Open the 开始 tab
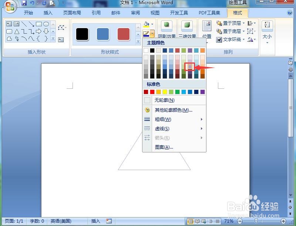This screenshot has width=296, height=226. pos(28,13)
